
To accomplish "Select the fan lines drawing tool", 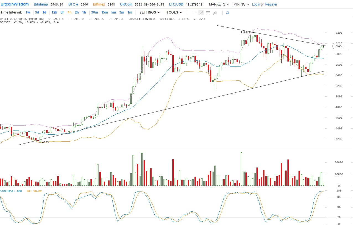I will (x=215, y=13).
